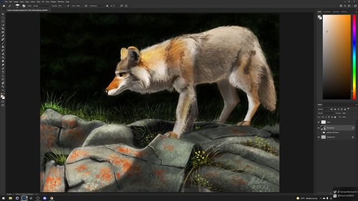
Task: Toggle pressure for opacity
Action: pyautogui.click(x=68, y=6)
